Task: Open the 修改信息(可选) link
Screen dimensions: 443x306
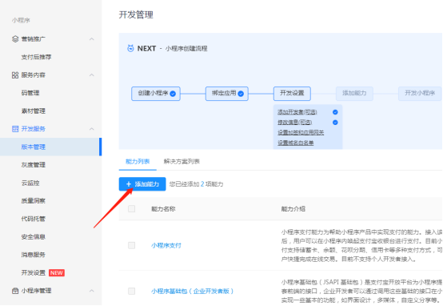Action: tap(295, 123)
